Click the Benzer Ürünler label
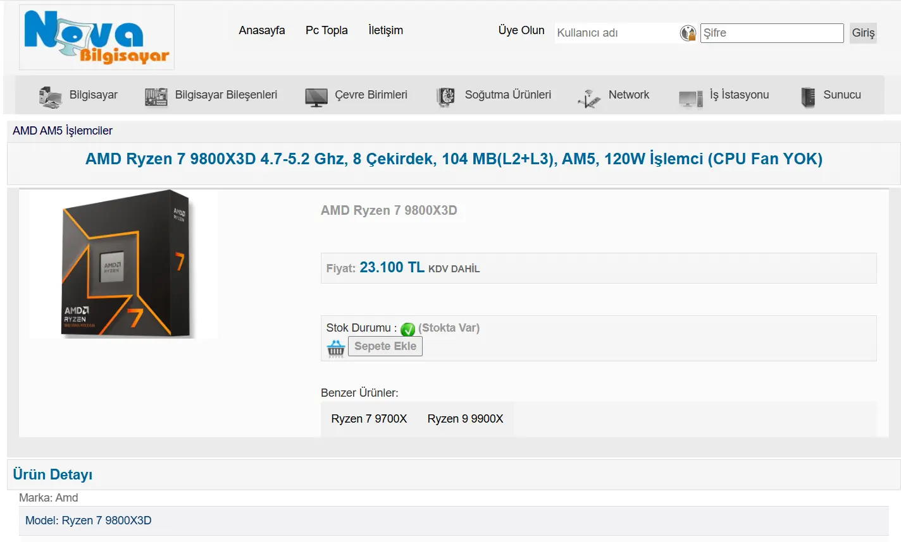 (x=359, y=393)
